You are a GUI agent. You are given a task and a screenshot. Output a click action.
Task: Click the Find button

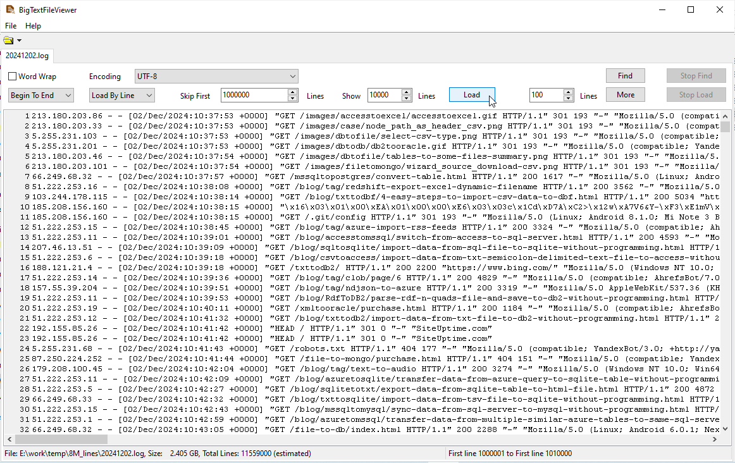625,76
